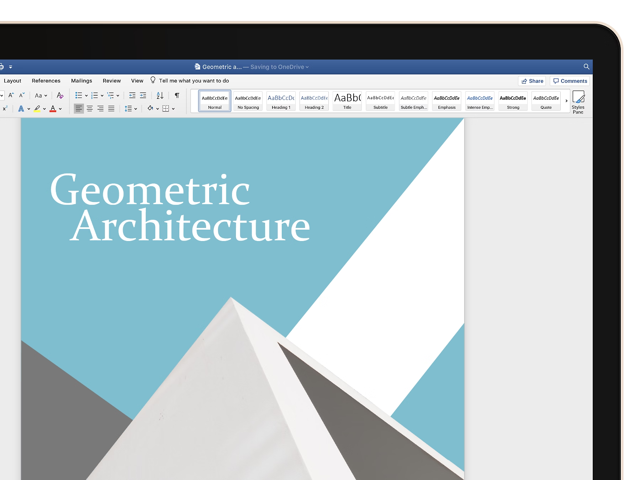Increase font size with the grow icon
The image size is (629, 480).
tap(11, 95)
